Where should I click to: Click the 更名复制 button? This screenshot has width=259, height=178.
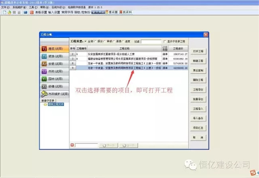tap(198, 70)
